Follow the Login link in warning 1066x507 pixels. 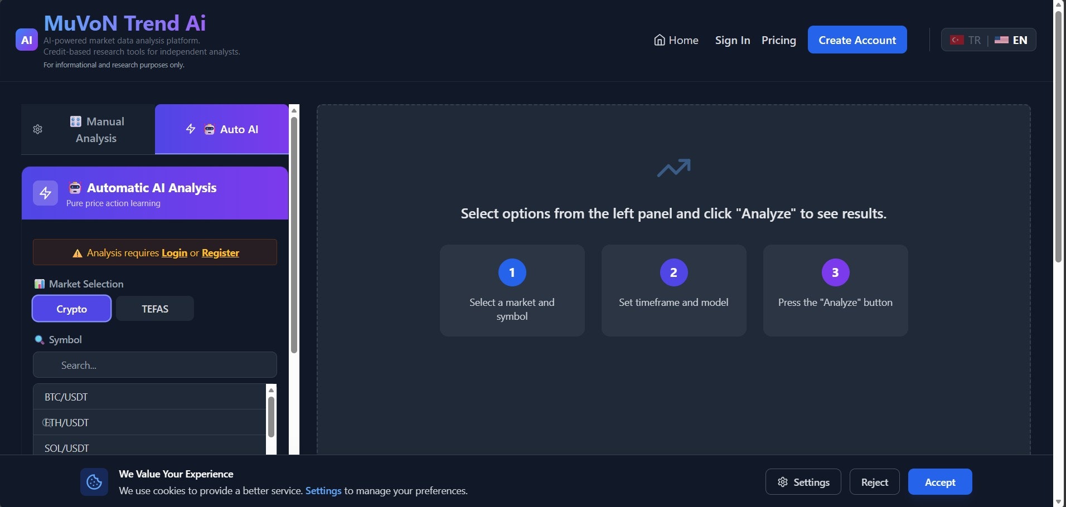(175, 253)
